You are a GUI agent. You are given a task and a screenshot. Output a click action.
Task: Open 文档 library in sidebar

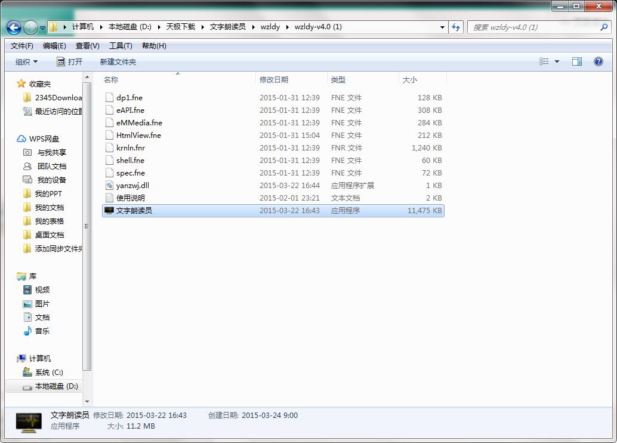coord(36,318)
